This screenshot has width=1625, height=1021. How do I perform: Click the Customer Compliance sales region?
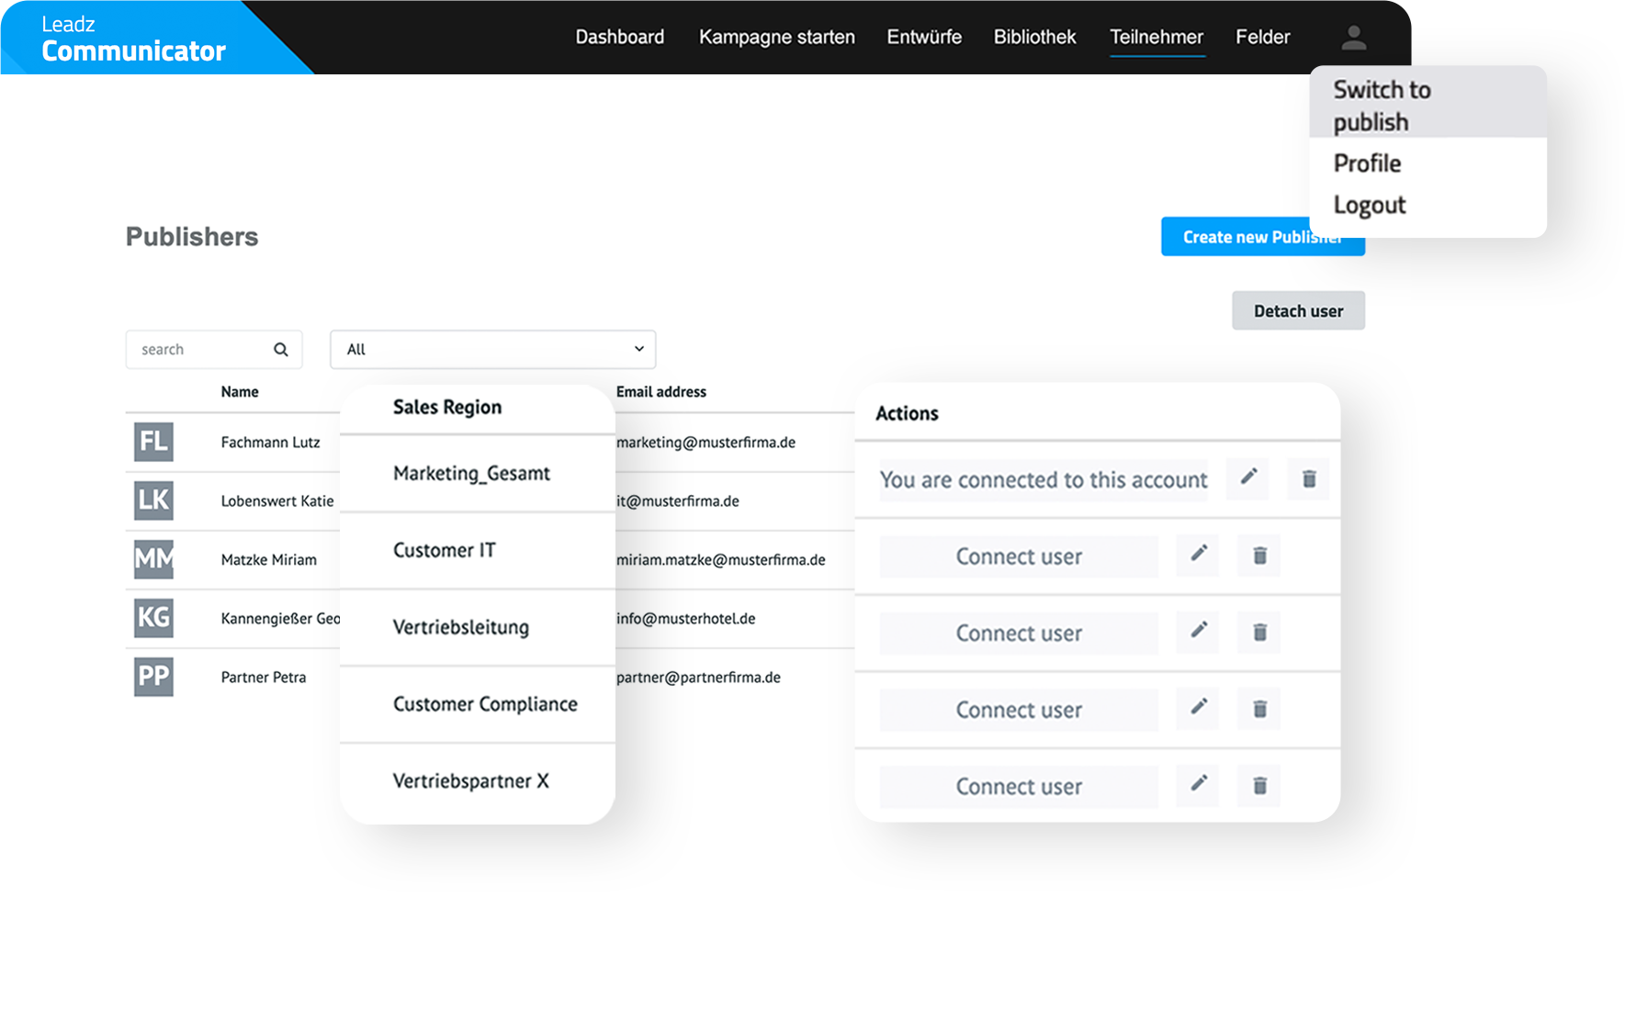485,704
